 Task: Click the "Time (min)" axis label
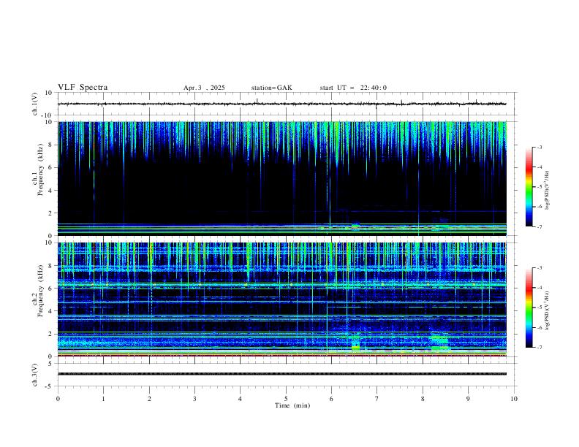292,405
